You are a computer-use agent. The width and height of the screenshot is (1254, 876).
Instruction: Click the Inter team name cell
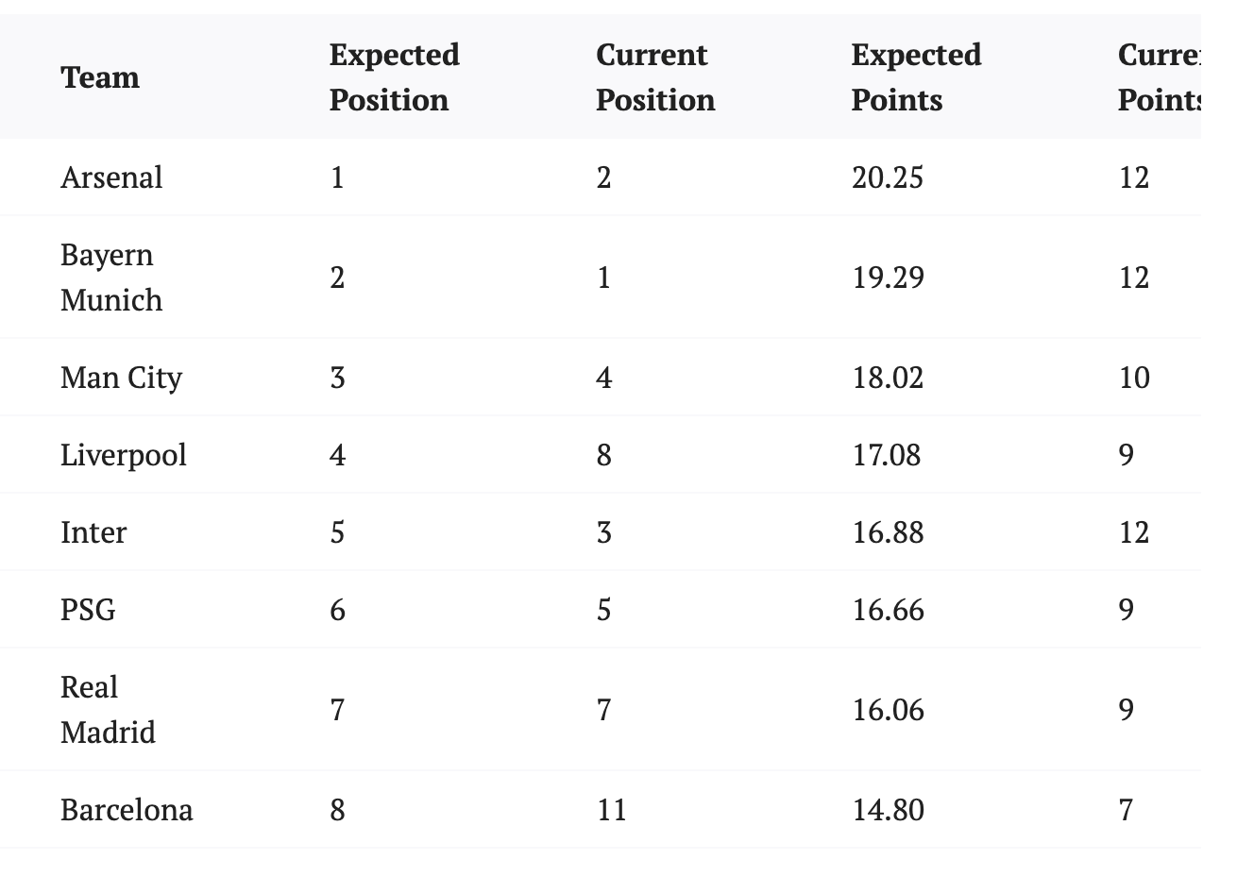(x=93, y=532)
